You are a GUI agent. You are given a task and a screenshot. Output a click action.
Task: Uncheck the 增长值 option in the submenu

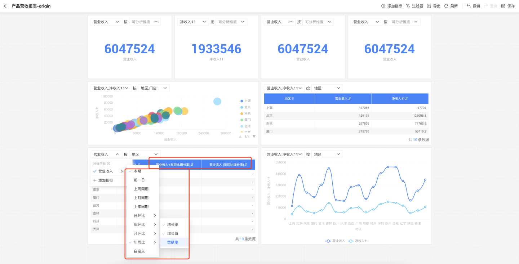(x=173, y=233)
